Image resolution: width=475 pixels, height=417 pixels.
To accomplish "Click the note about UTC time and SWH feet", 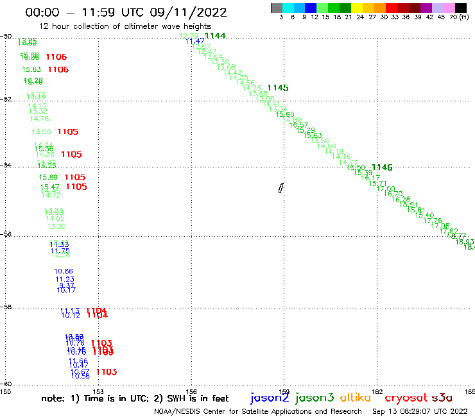I will click(135, 398).
